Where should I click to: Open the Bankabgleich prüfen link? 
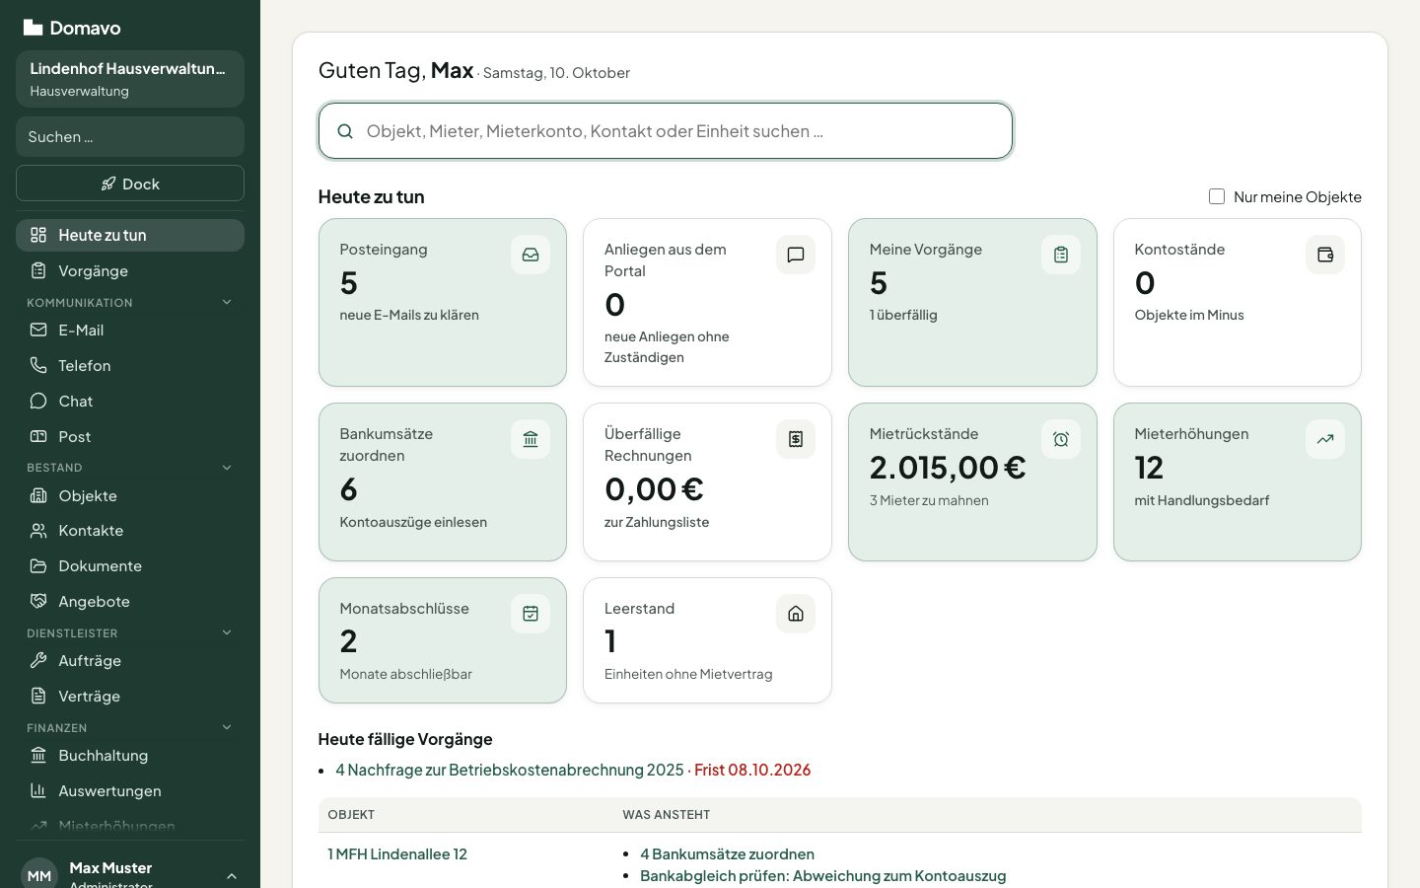coord(823,876)
